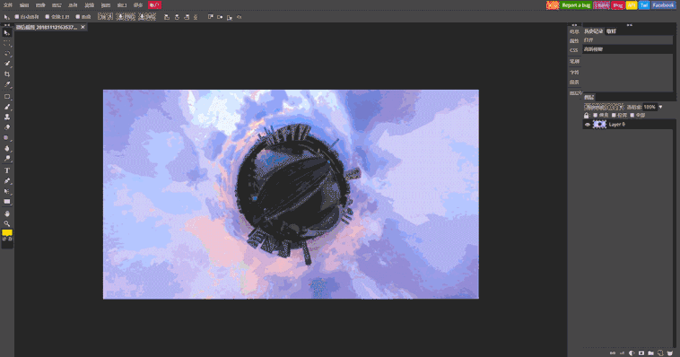Screen dimensions: 680x357
Task: Open the first menu in the menu bar
Action: click(8, 5)
